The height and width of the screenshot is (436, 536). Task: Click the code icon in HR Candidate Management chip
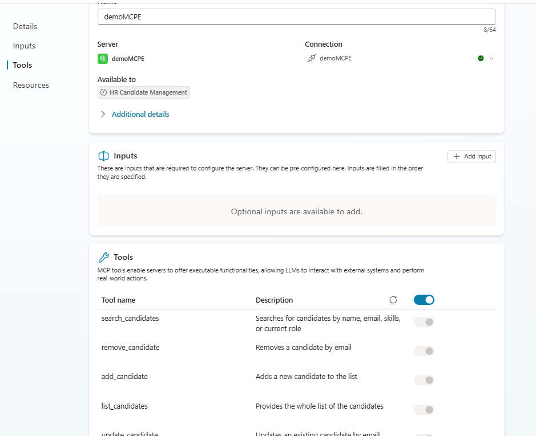(103, 92)
